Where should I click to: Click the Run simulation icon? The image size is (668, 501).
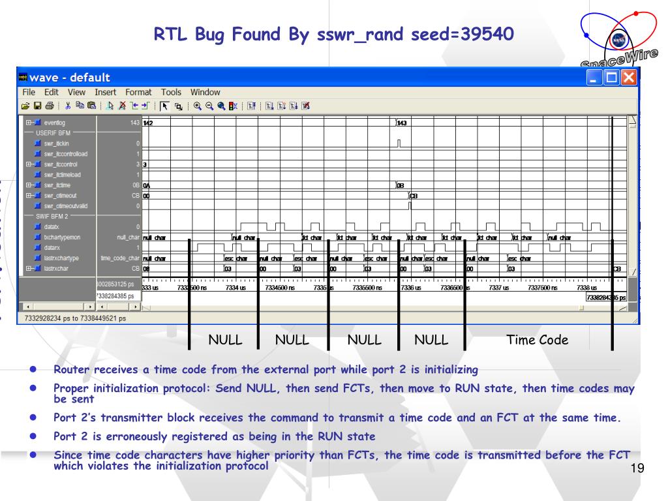pos(269,106)
